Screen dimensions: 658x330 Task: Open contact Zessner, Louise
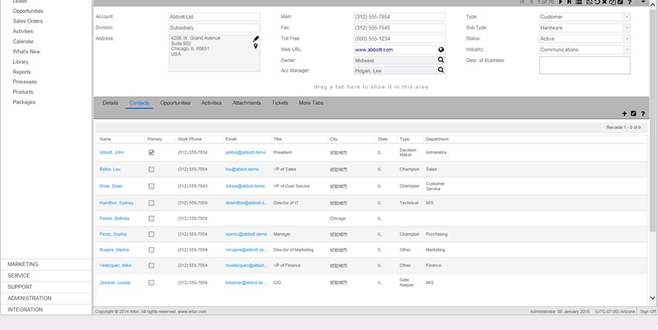coord(115,282)
